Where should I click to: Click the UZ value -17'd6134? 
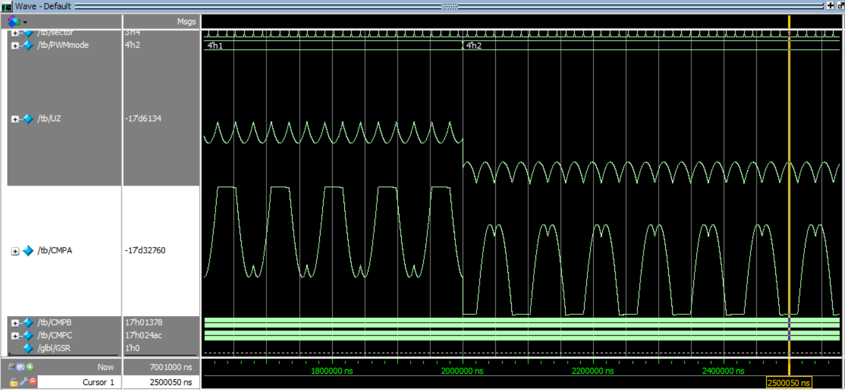click(143, 118)
